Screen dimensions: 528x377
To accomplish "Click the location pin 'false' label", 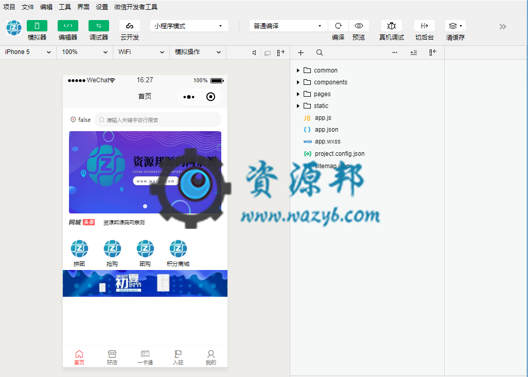I will pos(80,120).
